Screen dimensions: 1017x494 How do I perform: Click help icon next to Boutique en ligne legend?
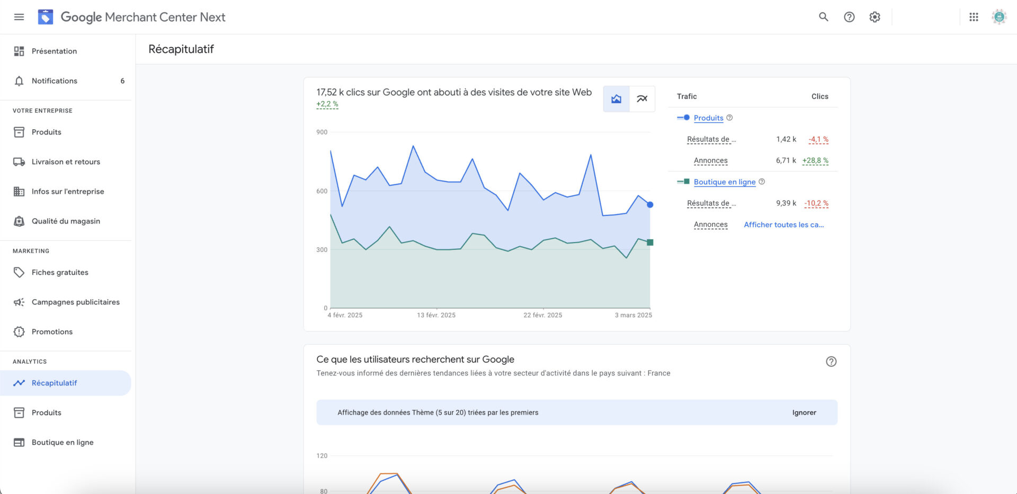coord(762,182)
